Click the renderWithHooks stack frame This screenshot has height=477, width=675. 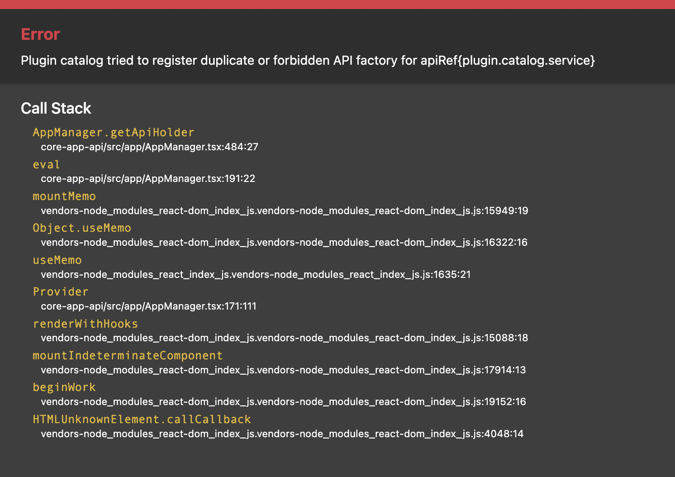(86, 324)
